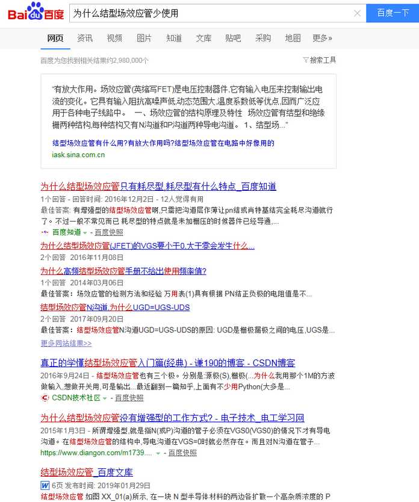Click the Baidu logo
Viewport: 419px width, 502px height.
36,12
